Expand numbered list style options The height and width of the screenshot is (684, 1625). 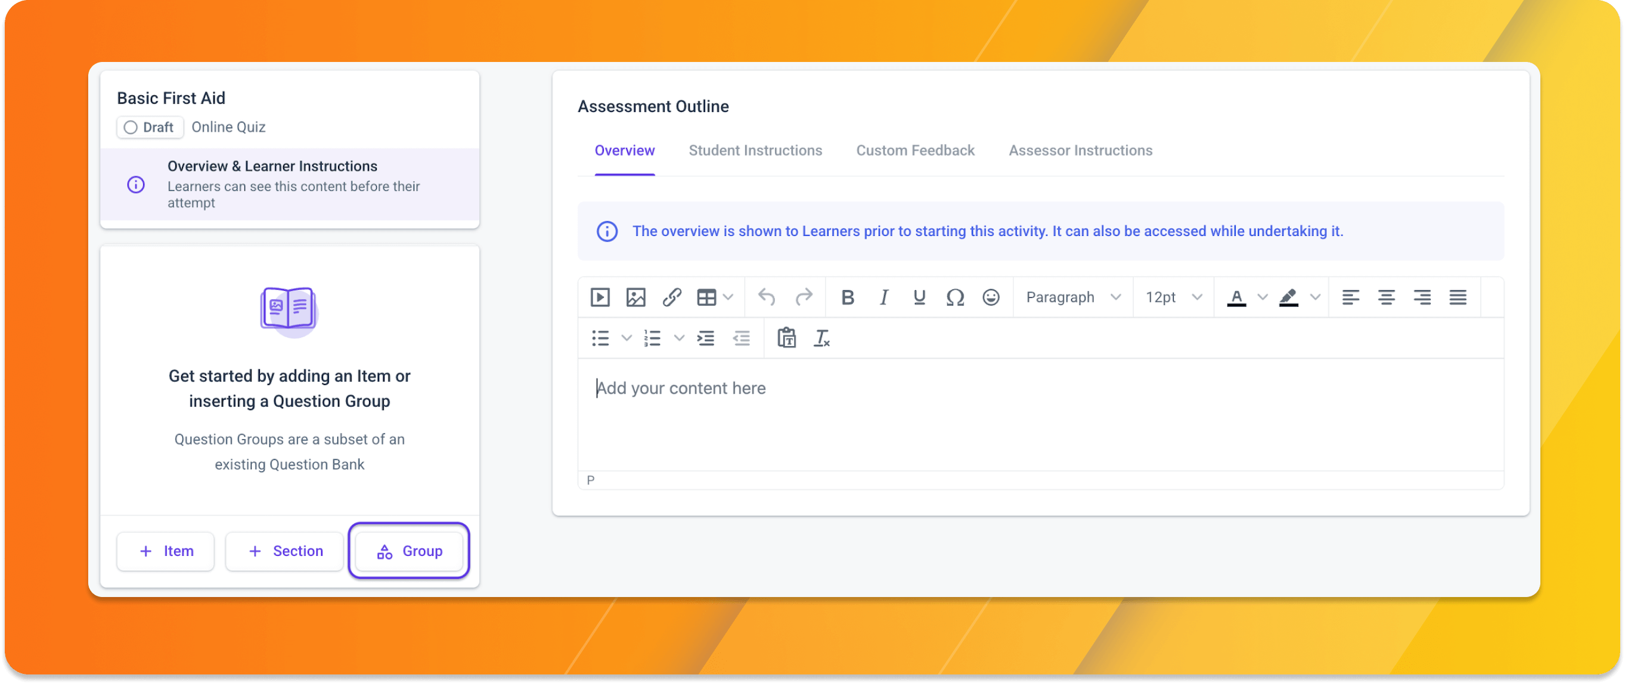tap(679, 338)
